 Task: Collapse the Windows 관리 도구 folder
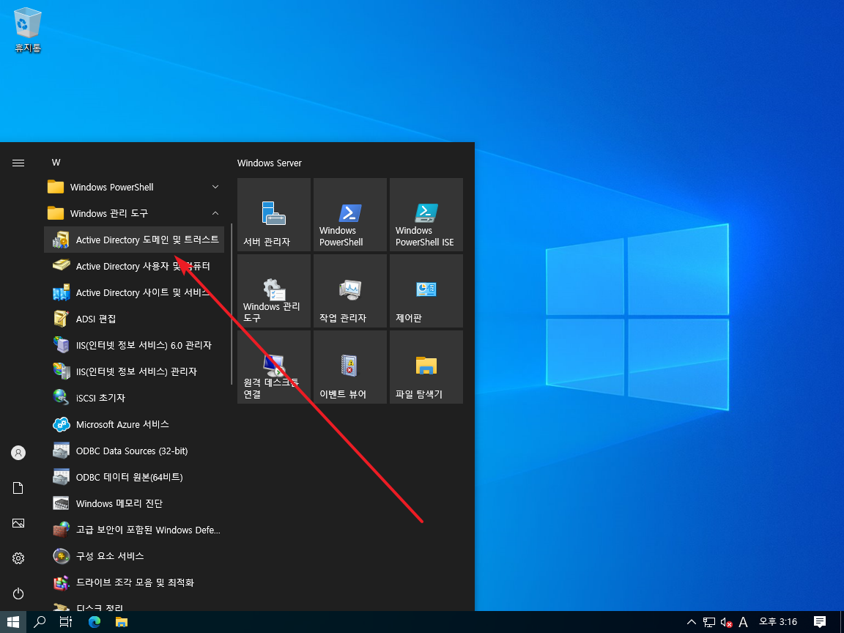(x=134, y=214)
